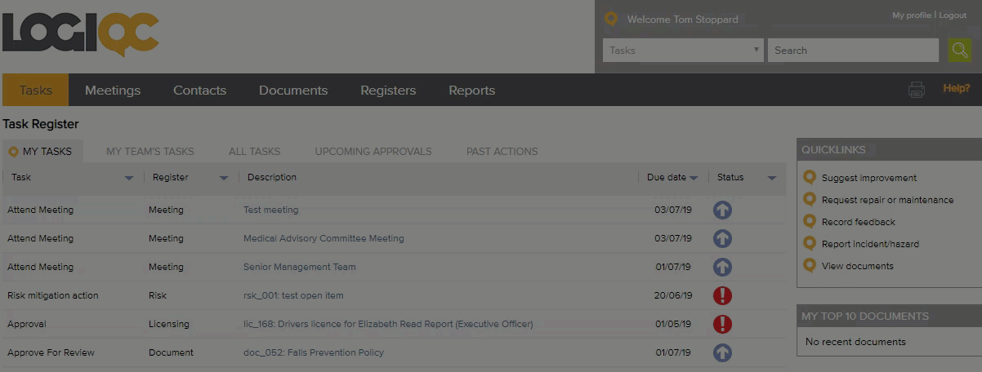Click blue arrow status for Falls Prevention Policy
This screenshot has width=982, height=372.
pyautogui.click(x=722, y=352)
